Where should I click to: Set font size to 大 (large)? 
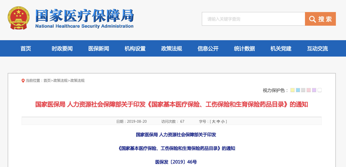[214, 122]
